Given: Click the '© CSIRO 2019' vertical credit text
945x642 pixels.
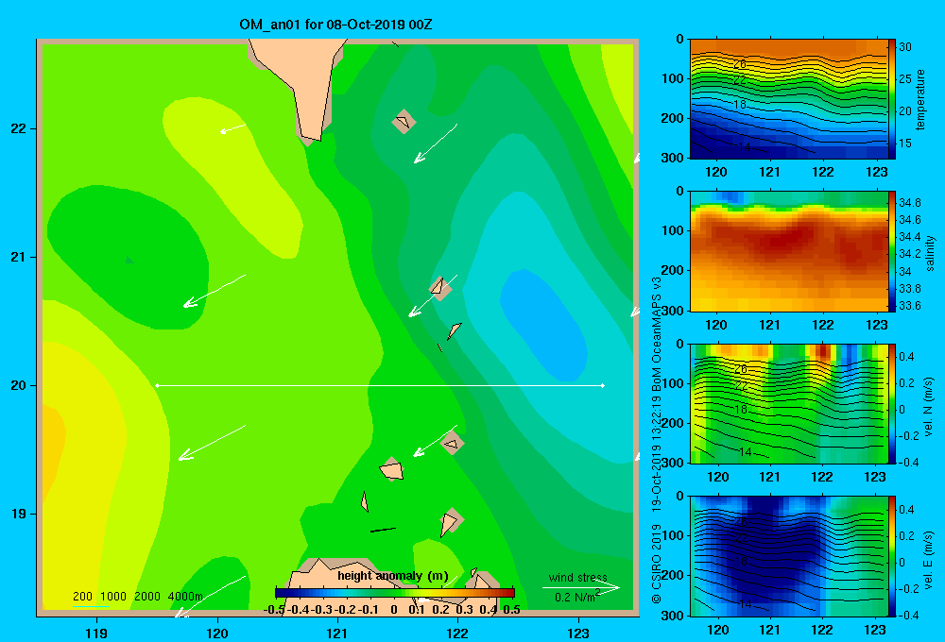Looking at the screenshot, I should 657,564.
